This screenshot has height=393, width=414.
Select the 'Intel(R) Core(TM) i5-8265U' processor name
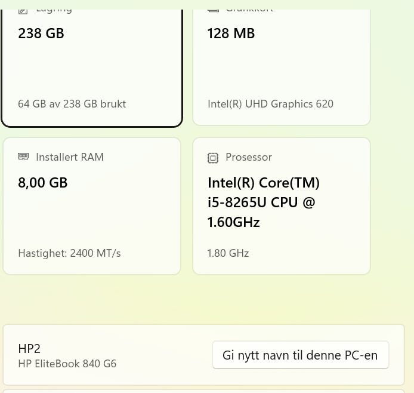[264, 202]
